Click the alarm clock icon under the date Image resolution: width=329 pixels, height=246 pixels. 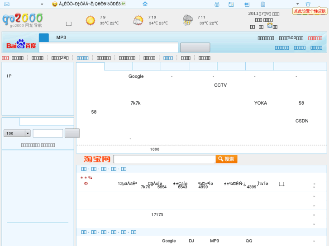270,26
